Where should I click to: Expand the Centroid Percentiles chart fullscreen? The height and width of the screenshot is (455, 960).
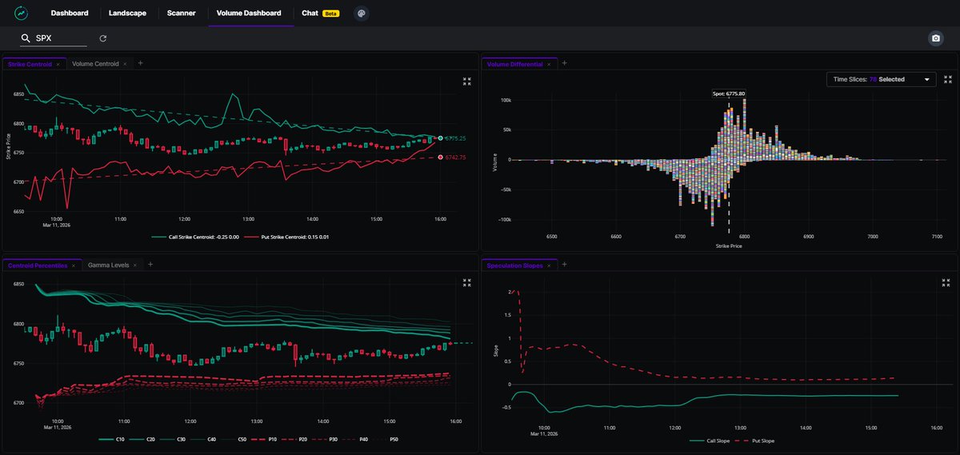pos(467,282)
